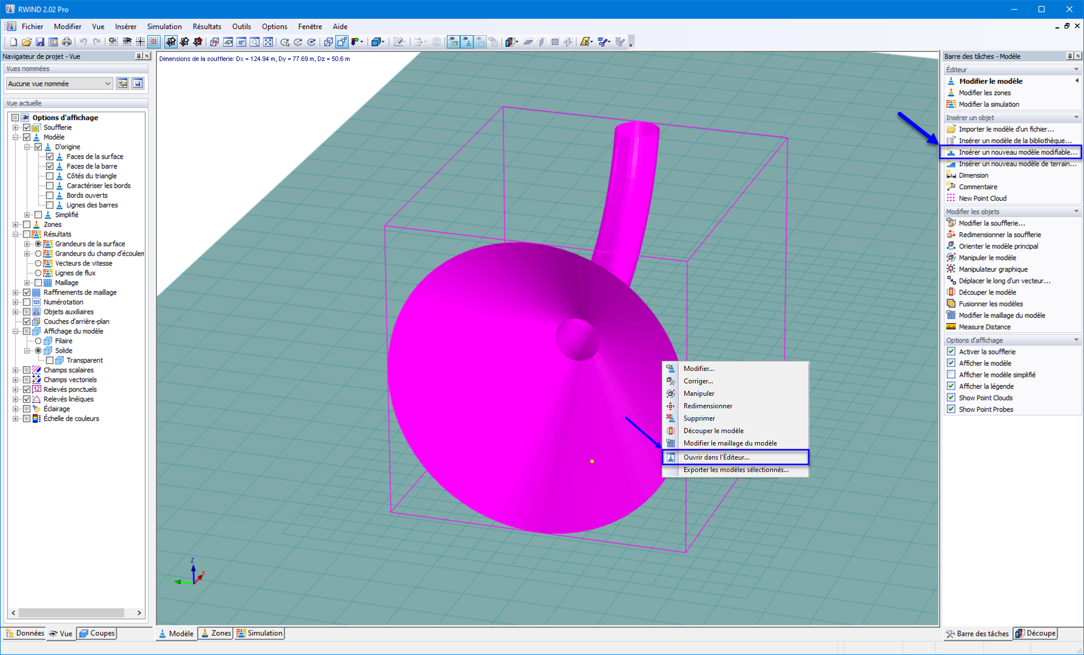Open the Aucune vue nommée dropdown
Viewport: 1084px width, 655px height.
coord(59,84)
